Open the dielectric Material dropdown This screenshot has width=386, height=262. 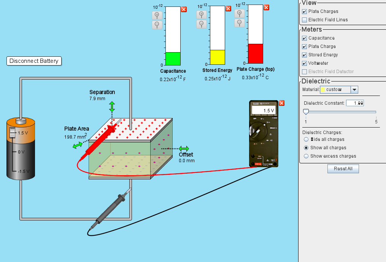pos(354,89)
